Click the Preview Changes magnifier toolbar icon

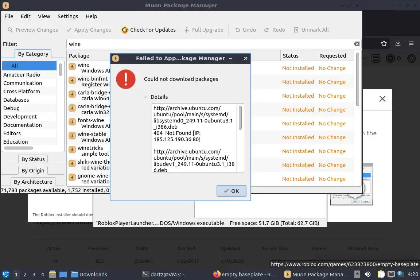(x=10, y=30)
